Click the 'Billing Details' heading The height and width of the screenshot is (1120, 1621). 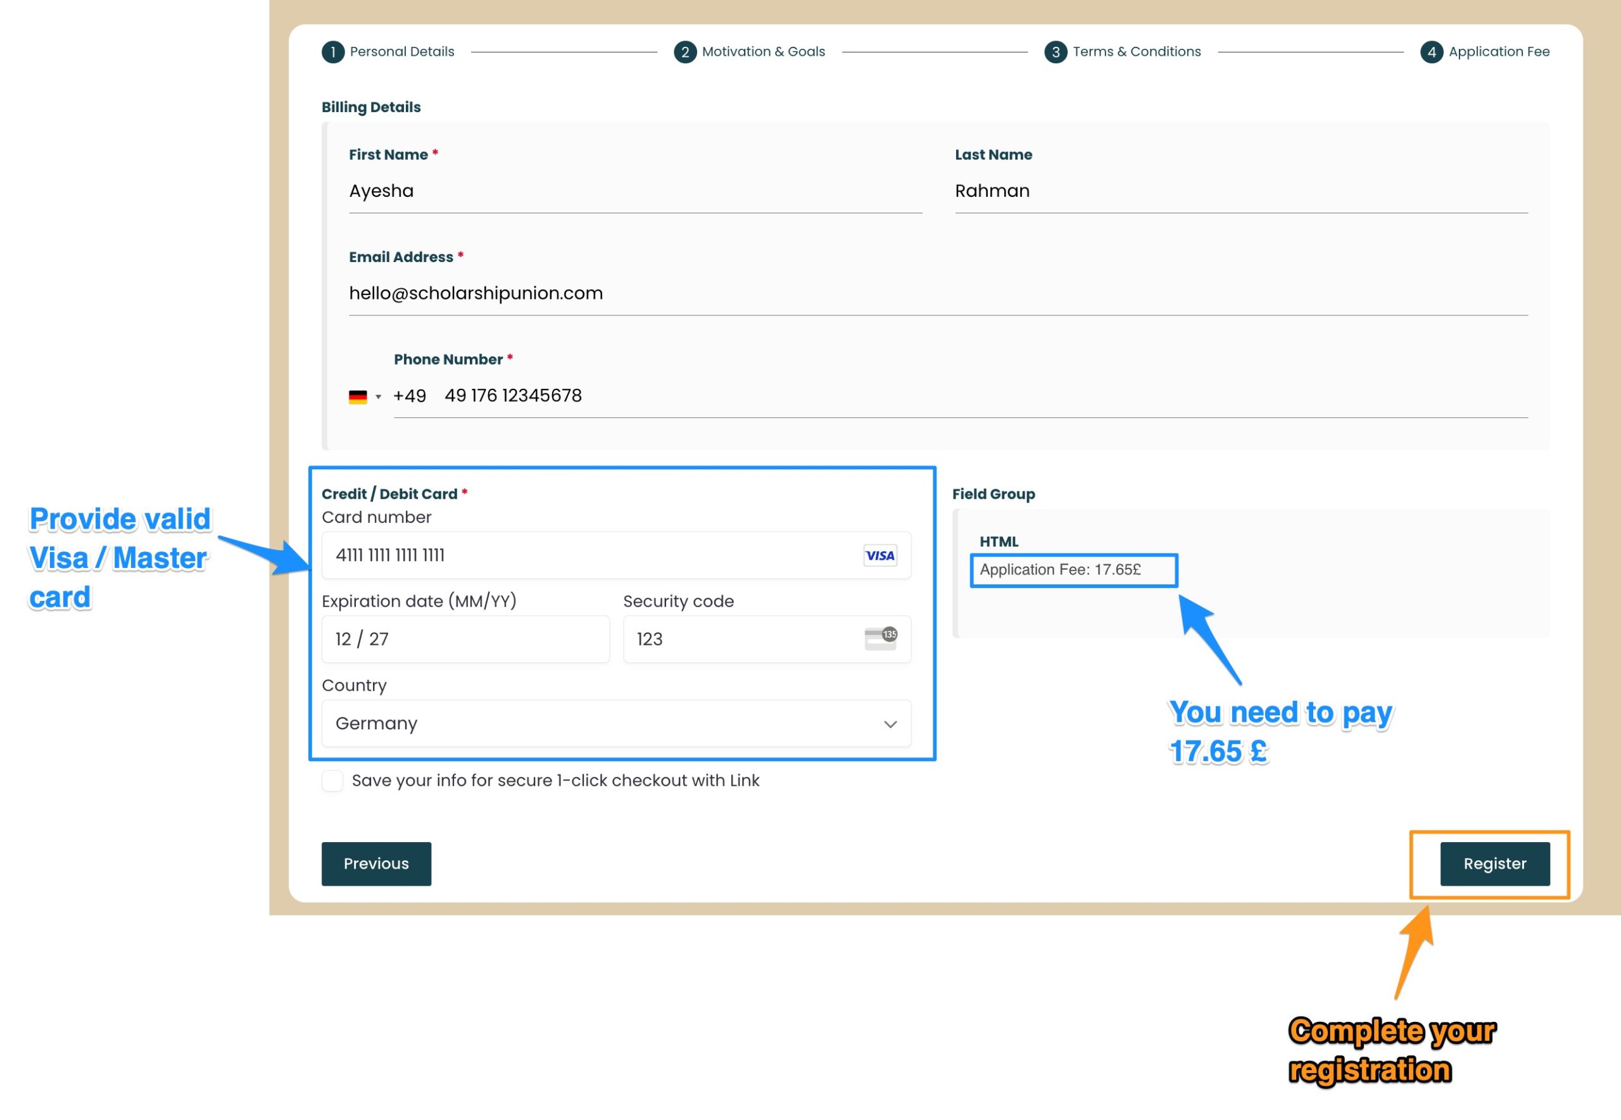click(371, 108)
